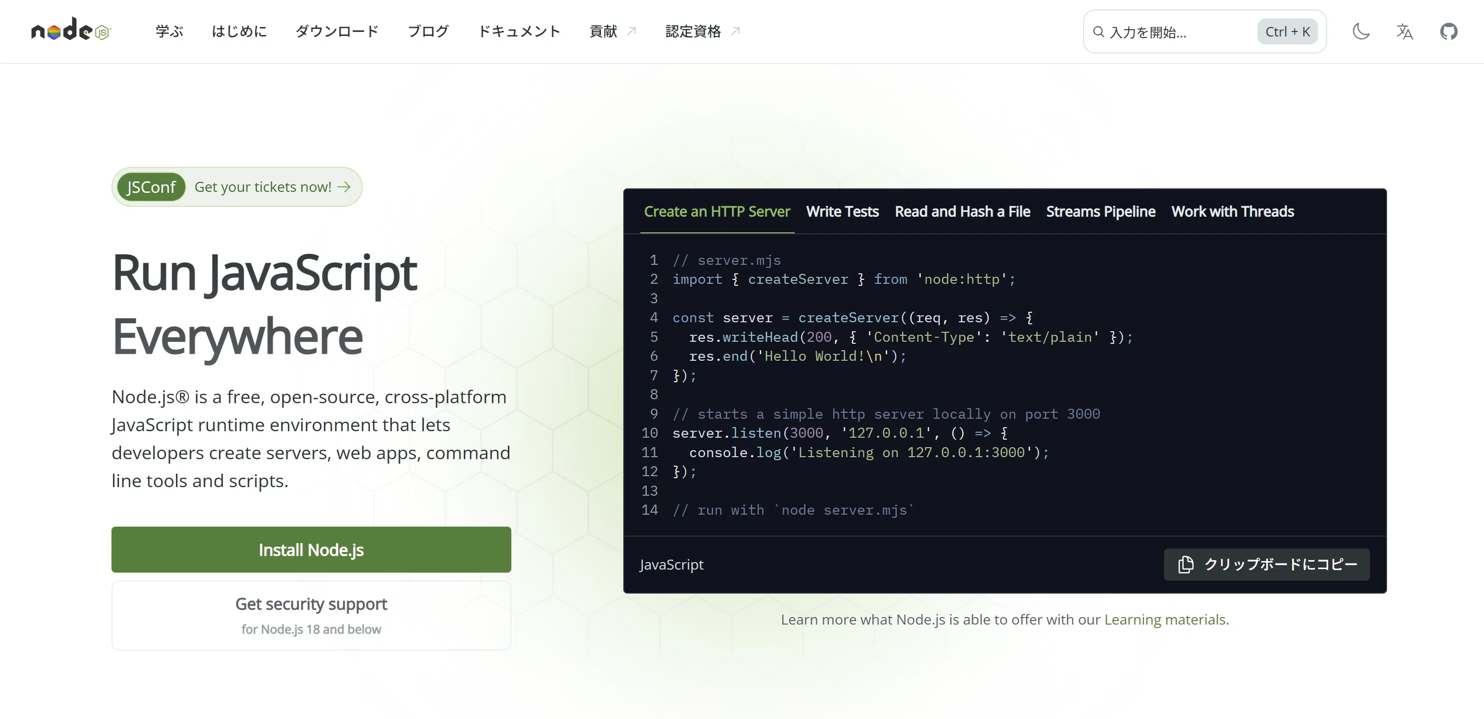
Task: Click comment '// run with `node server.mjs`'
Action: pos(793,510)
